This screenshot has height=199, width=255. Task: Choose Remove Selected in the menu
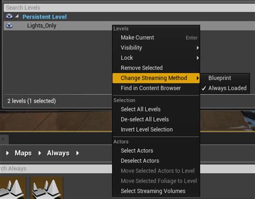[x=156, y=68]
